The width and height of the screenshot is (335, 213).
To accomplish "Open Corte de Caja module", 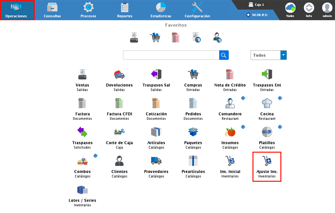I will [119, 133].
